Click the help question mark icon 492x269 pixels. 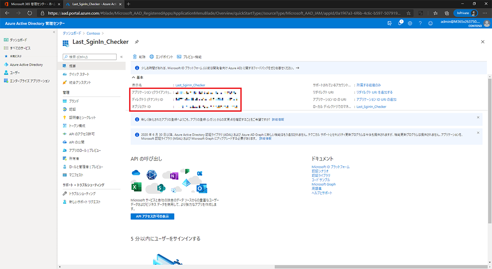click(x=420, y=23)
